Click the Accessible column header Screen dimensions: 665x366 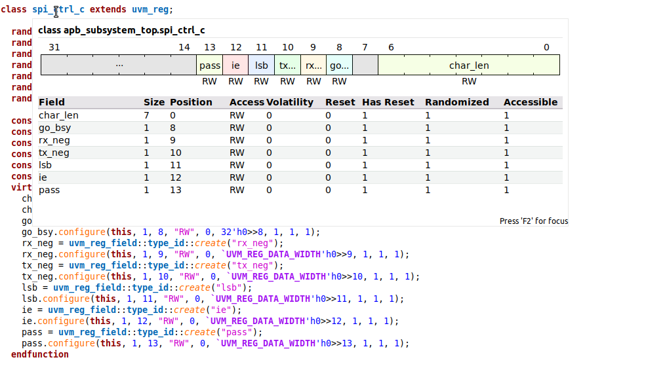(x=530, y=102)
